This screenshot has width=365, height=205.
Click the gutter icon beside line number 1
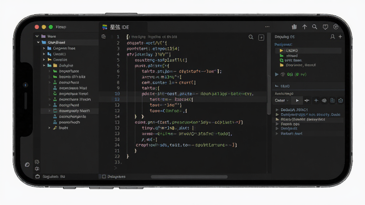104,37
